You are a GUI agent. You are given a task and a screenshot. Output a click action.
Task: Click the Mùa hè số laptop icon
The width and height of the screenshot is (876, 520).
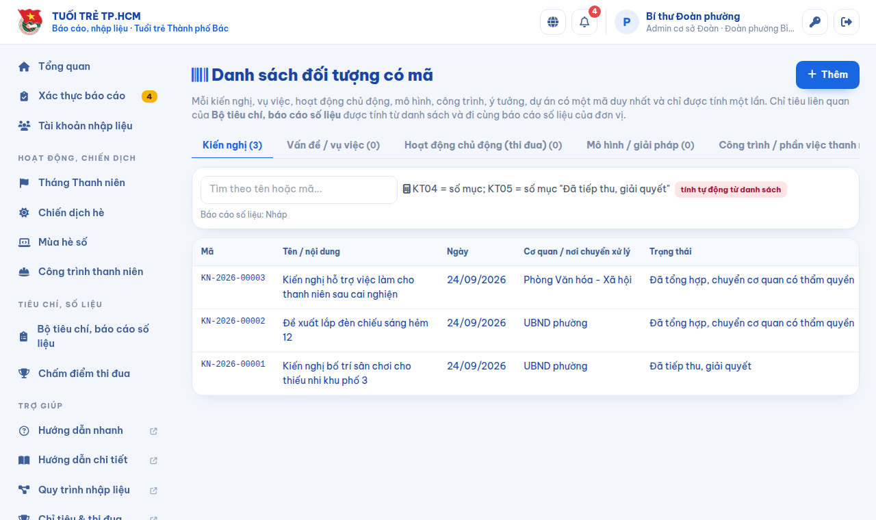[24, 242]
